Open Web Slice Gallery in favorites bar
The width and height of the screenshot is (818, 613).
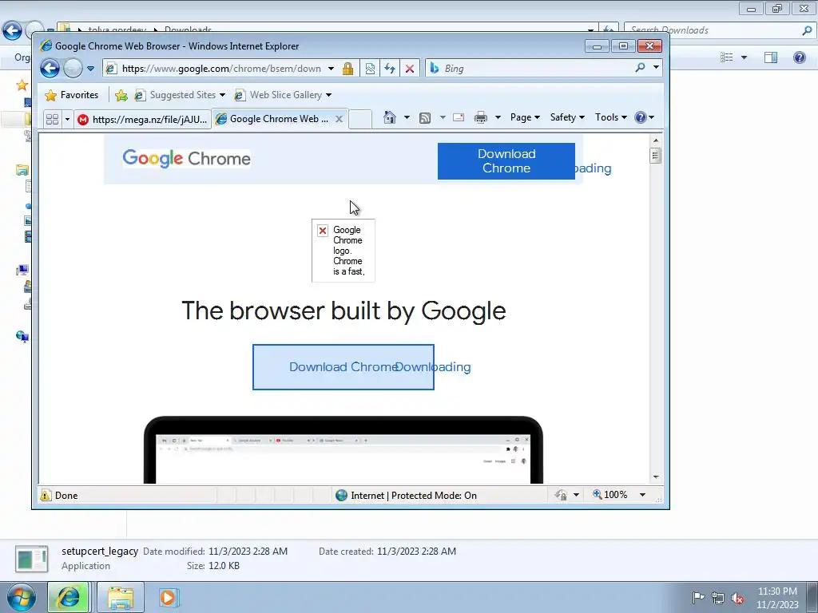pyautogui.click(x=283, y=95)
